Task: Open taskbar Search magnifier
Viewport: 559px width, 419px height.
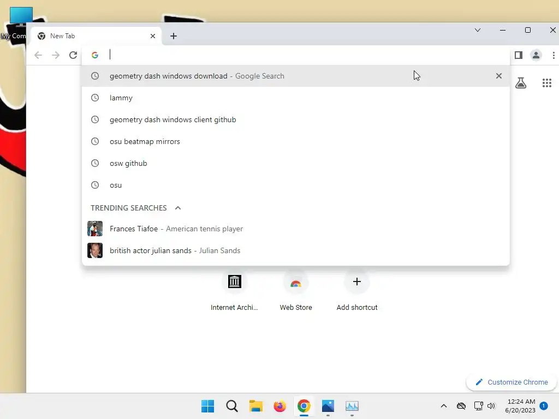Action: (231, 406)
